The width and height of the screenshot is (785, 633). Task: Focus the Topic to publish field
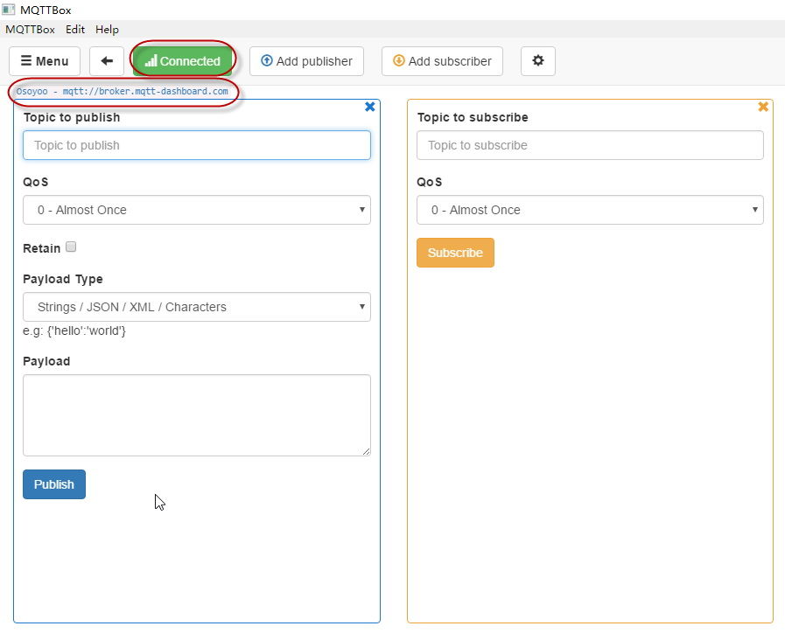pos(197,145)
